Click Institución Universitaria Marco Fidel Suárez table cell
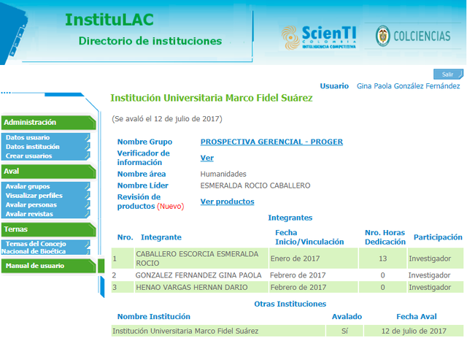Viewport: 467px width, 341px height. (x=218, y=331)
